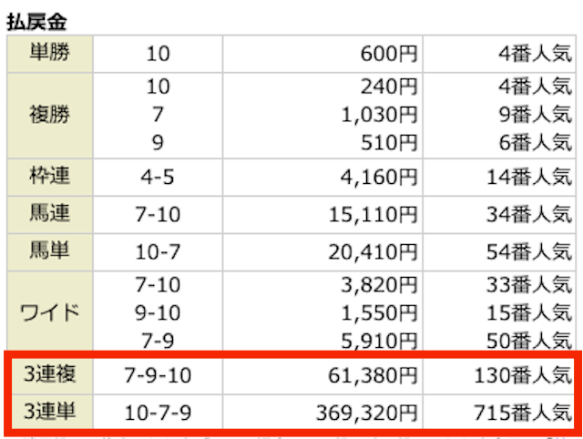
Task: Click the 払戻金 heading
Action: (36, 22)
